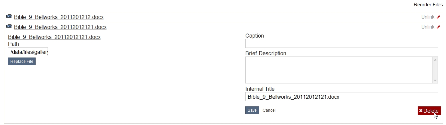Click docx icon beside Bible_9_Bellworks_20112012121.docx

[9, 27]
